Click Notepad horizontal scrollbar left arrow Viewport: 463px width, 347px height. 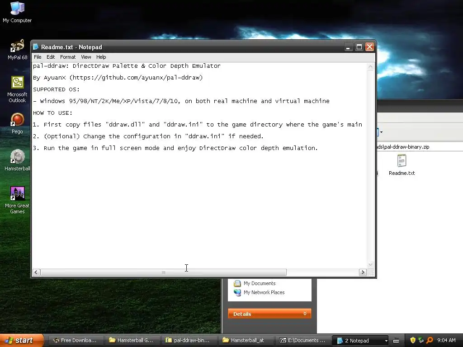pyautogui.click(x=36, y=272)
